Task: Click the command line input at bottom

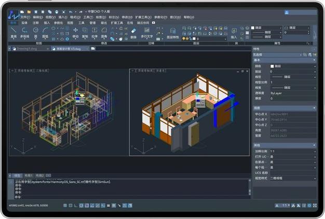Action: 132,197
